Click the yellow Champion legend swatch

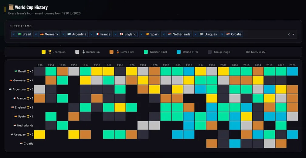(44, 52)
